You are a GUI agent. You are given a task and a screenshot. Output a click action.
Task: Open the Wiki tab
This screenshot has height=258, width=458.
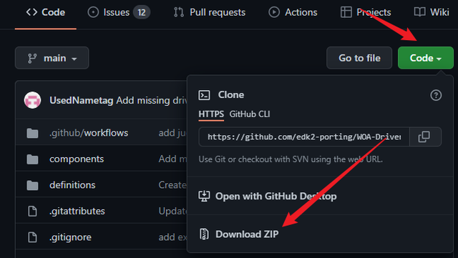[x=432, y=13]
